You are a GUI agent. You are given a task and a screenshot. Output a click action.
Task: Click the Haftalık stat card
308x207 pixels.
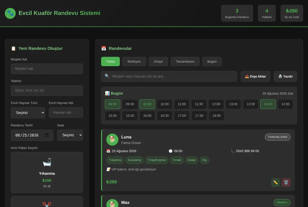267,13
